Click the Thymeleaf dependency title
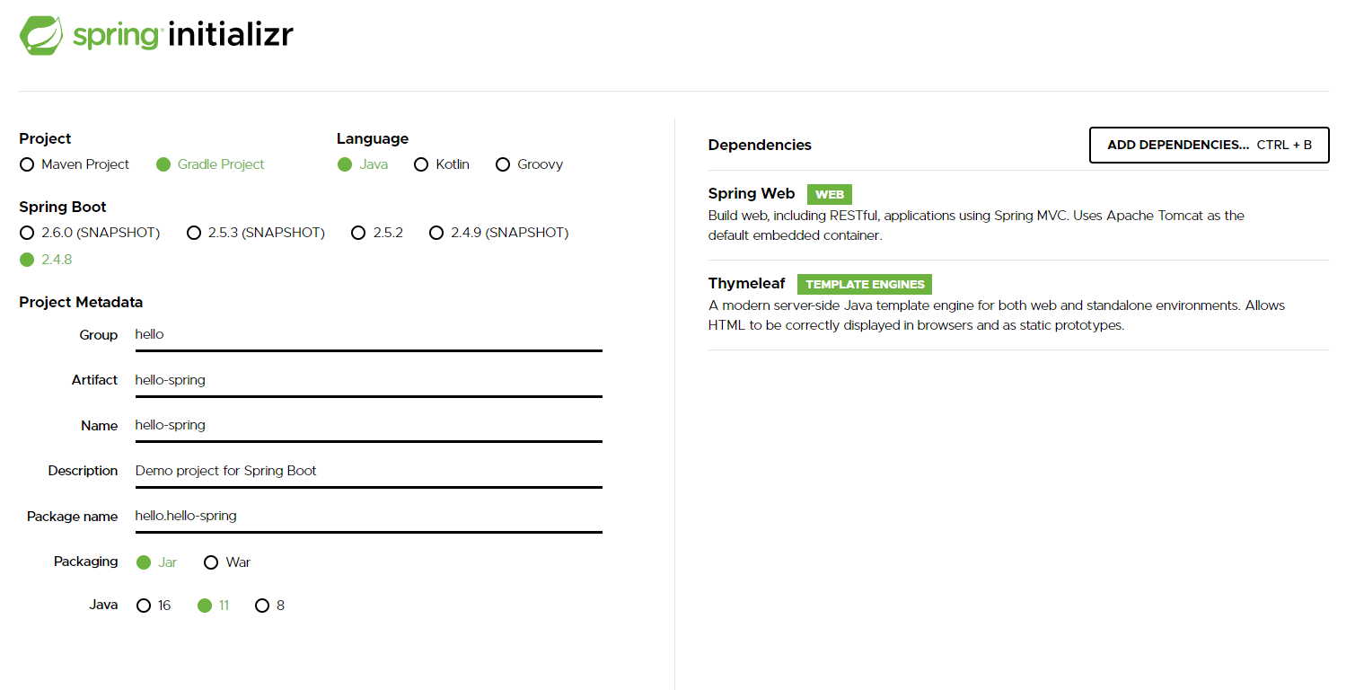The image size is (1355, 690). coord(746,283)
